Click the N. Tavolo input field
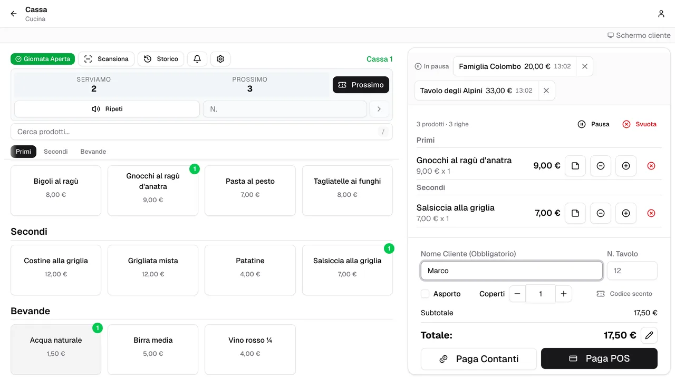This screenshot has height=379, width=675. [632, 271]
